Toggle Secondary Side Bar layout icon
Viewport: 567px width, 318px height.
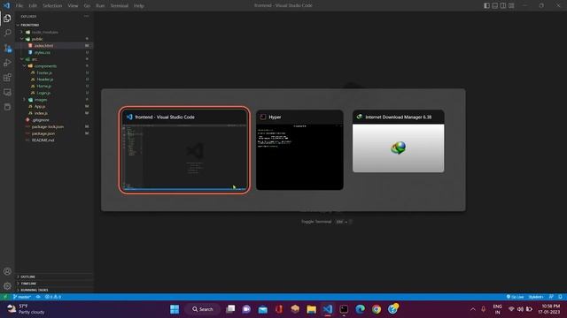503,5
